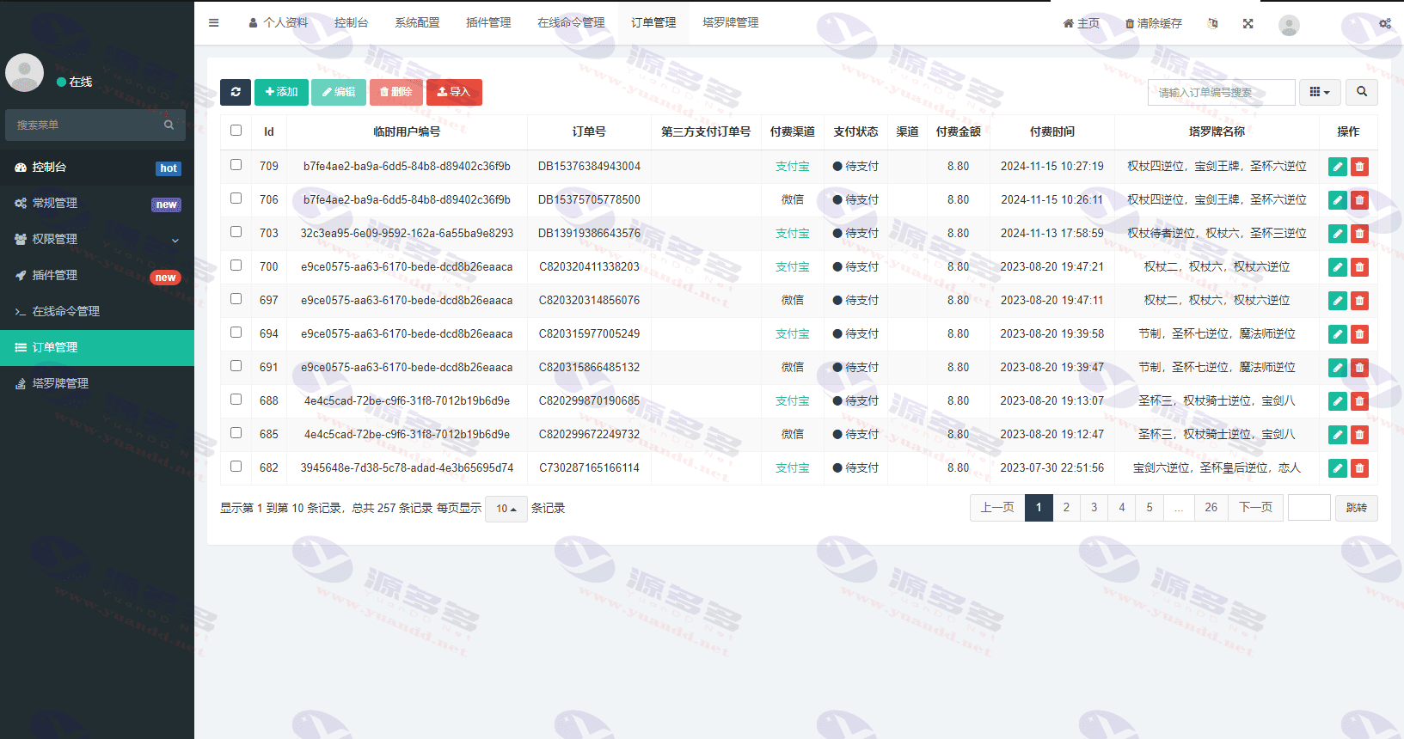Expand 权限管理 sidebar group
This screenshot has height=739, width=1404.
coord(97,240)
